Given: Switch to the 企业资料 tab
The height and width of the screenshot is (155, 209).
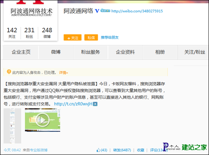Looking at the screenshot, I should (125, 52).
